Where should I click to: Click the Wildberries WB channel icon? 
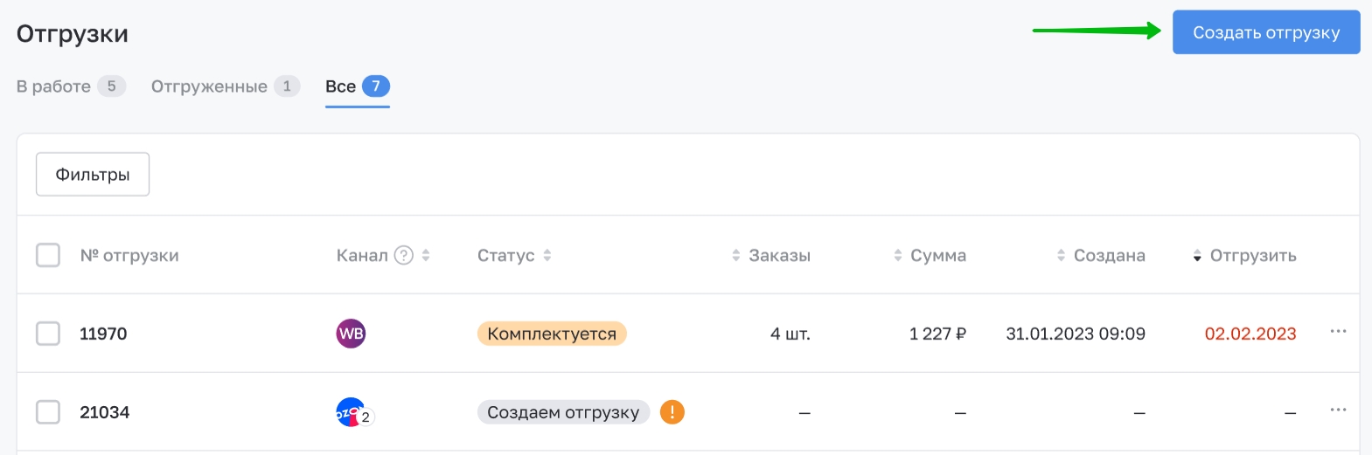tap(351, 334)
